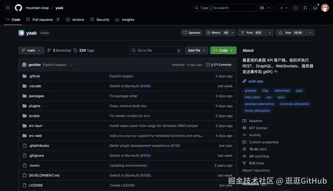View the 2 Branches link
This screenshot has height=191, width=333.
coord(59,50)
